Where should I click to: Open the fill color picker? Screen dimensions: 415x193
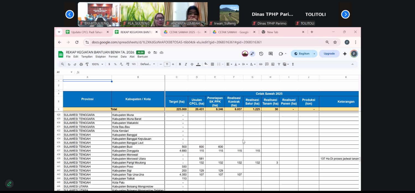(206, 64)
